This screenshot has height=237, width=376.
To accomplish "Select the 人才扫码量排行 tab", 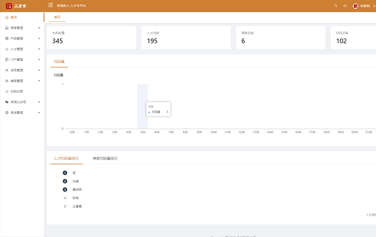I will pos(66,158).
